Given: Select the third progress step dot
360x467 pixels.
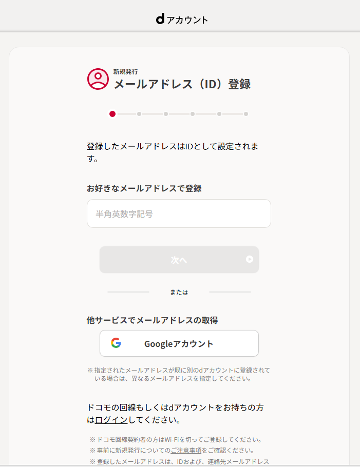Looking at the screenshot, I should click(x=166, y=114).
